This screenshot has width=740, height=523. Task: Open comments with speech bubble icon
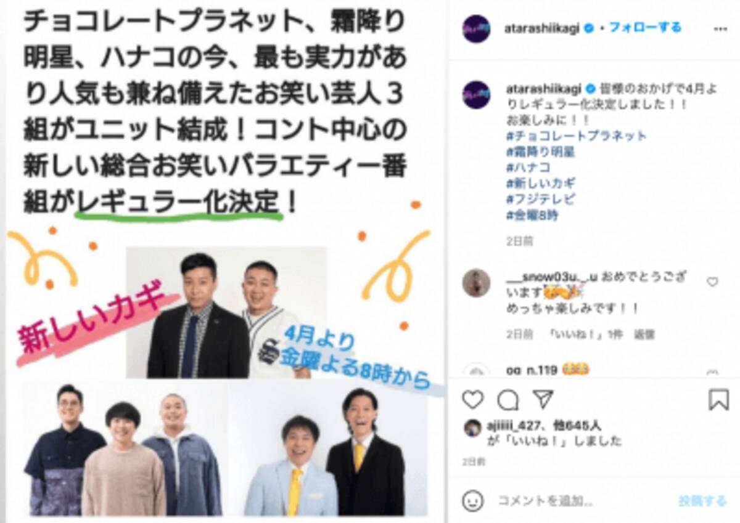pyautogui.click(x=508, y=400)
